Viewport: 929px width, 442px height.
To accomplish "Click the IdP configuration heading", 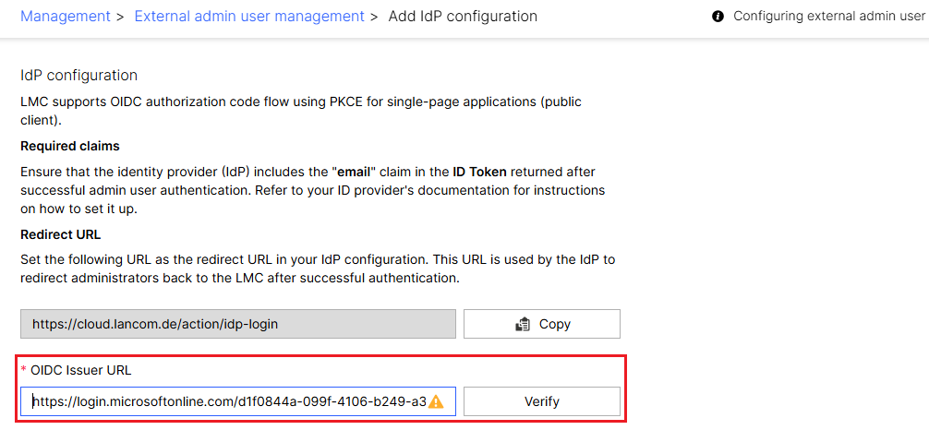I will (78, 76).
